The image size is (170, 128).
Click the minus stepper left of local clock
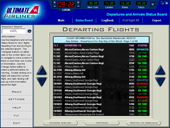click(x=55, y=6)
